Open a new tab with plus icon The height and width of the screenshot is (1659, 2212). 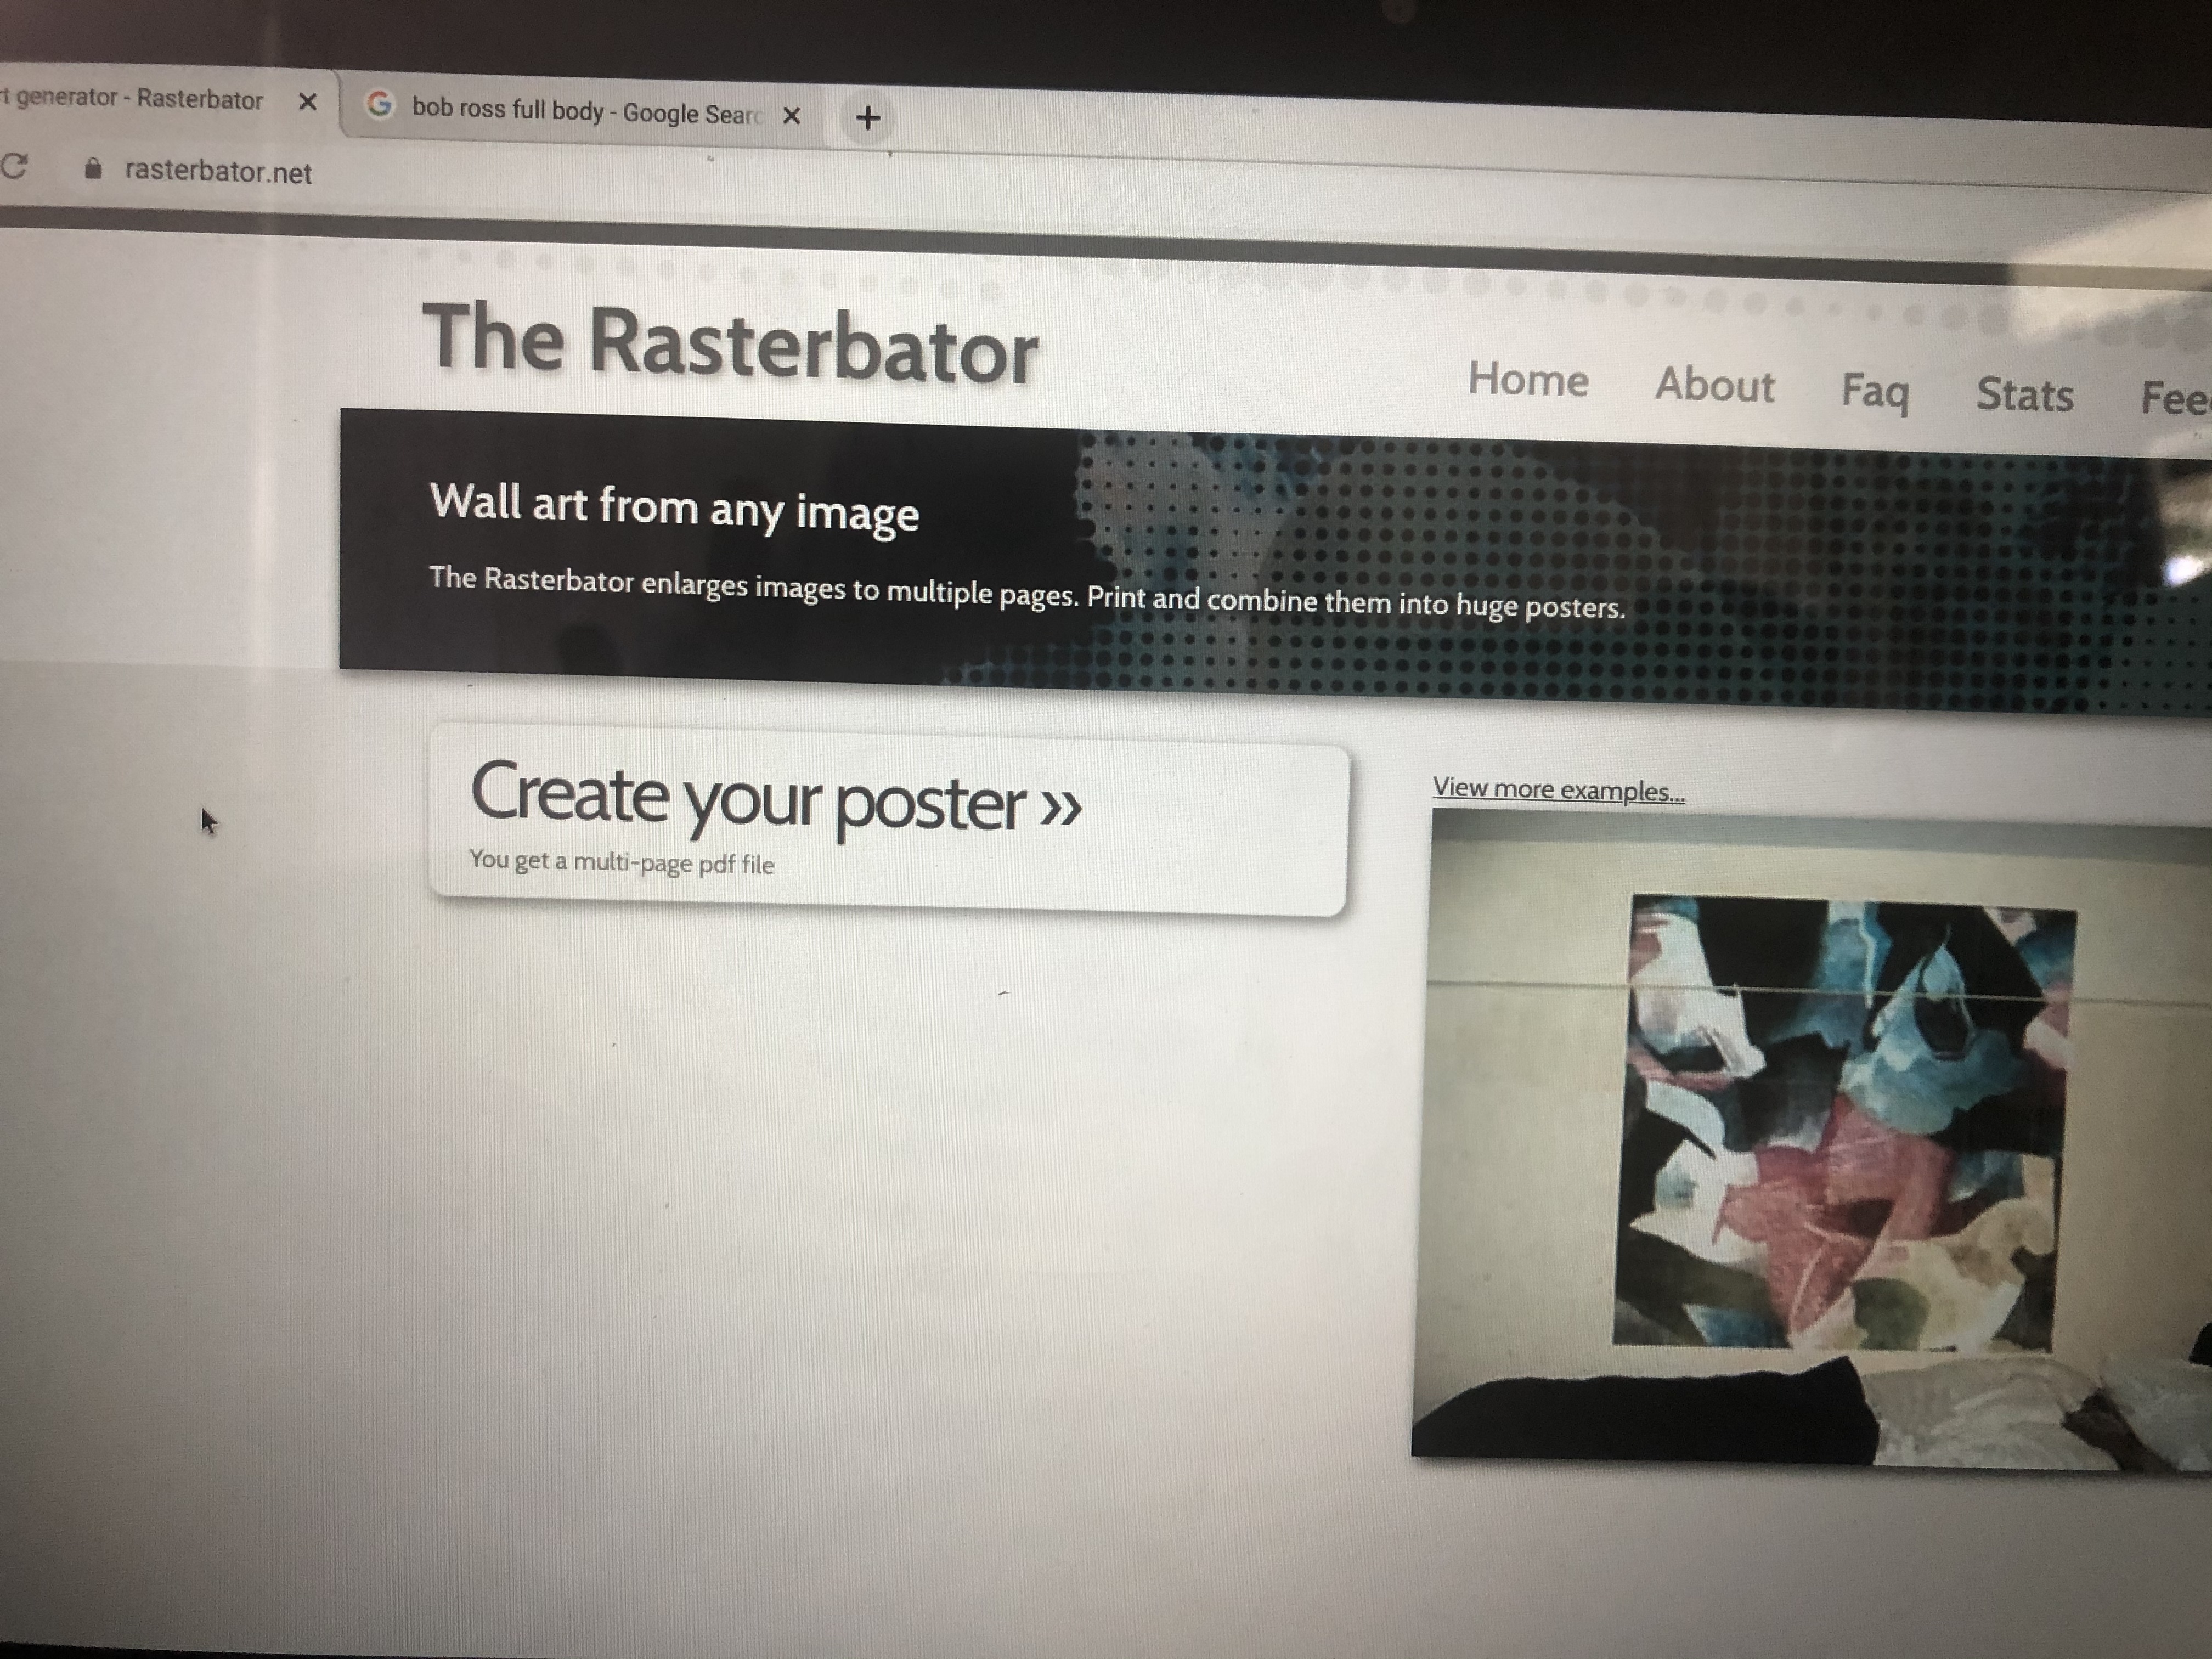pyautogui.click(x=868, y=118)
